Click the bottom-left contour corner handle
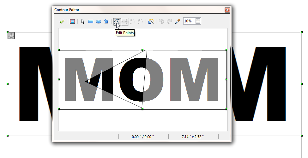 59,109
